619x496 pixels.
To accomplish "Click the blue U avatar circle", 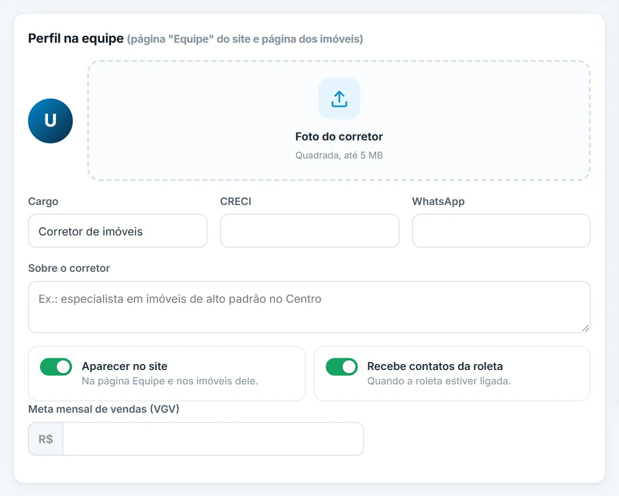I will [x=51, y=121].
